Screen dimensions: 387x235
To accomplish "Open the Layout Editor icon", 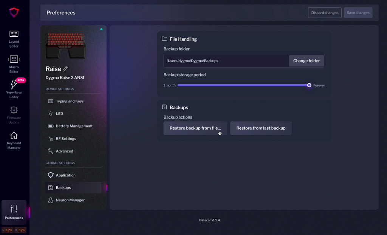I will tap(14, 34).
